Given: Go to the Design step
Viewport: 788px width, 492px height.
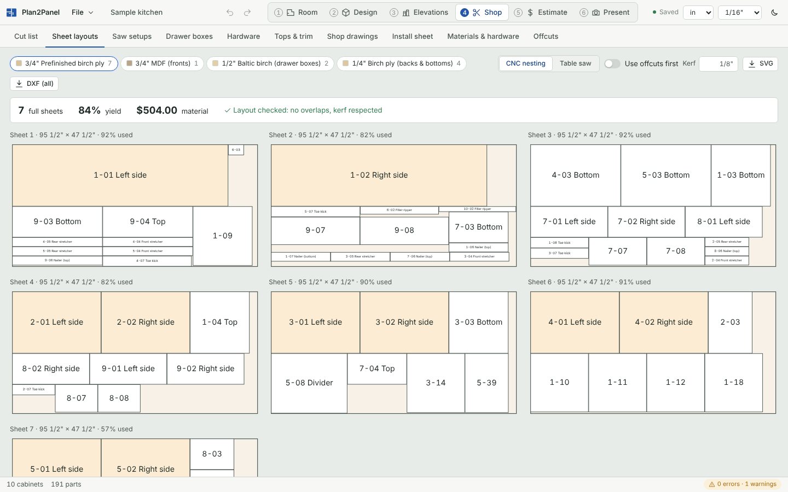Looking at the screenshot, I should 354,13.
